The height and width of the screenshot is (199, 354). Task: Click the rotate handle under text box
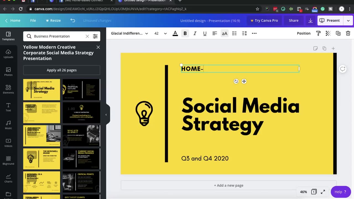(x=236, y=81)
